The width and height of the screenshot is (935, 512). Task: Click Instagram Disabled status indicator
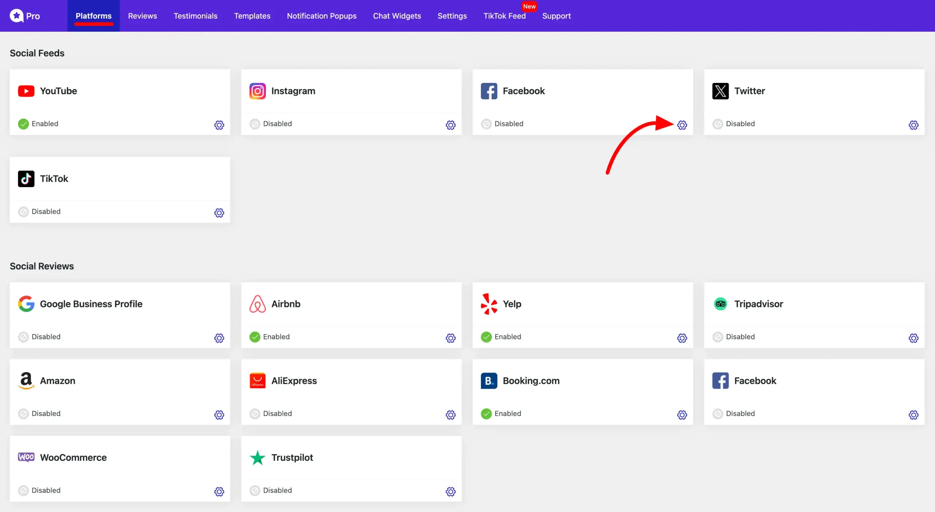[x=255, y=124]
